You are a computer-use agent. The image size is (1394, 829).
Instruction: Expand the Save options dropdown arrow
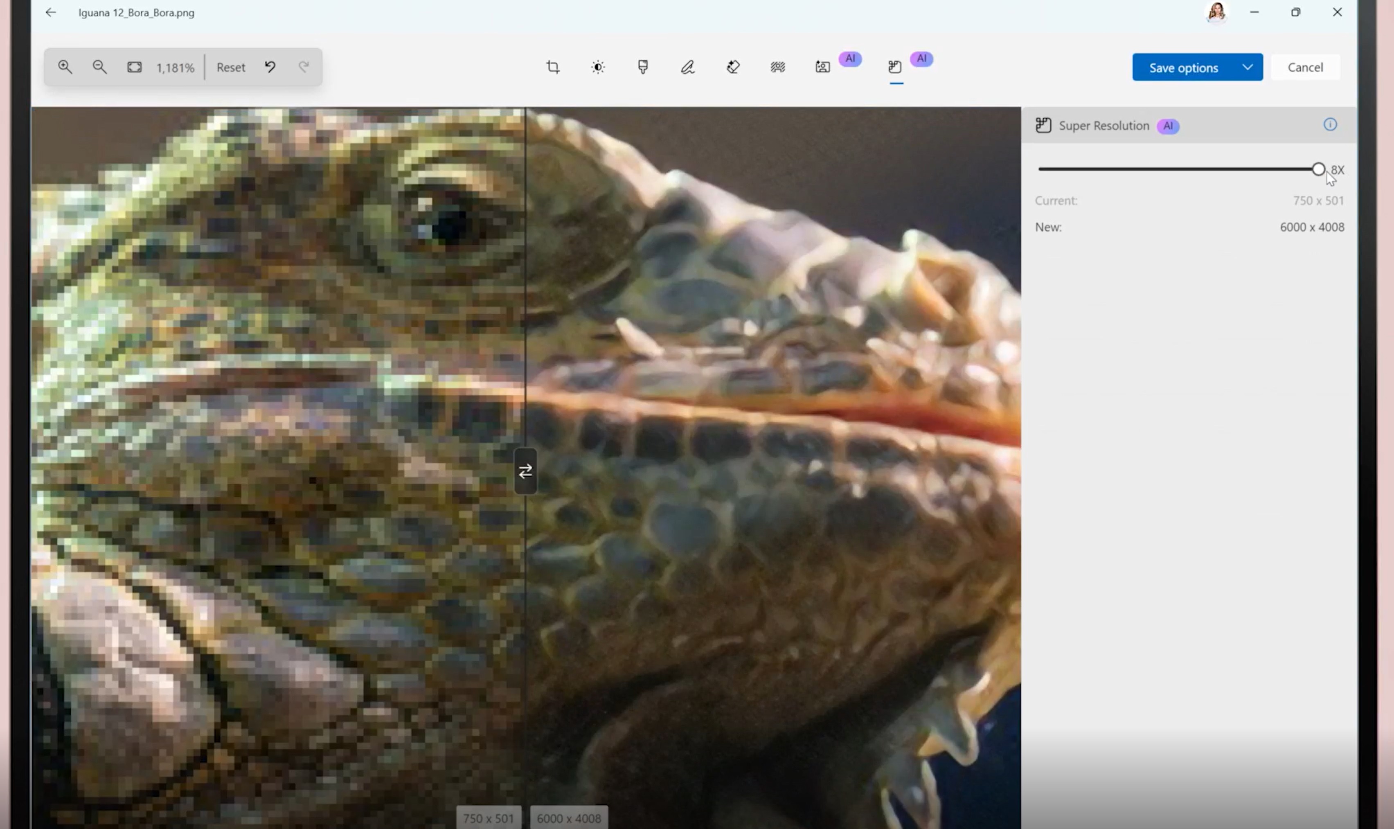pyautogui.click(x=1247, y=67)
